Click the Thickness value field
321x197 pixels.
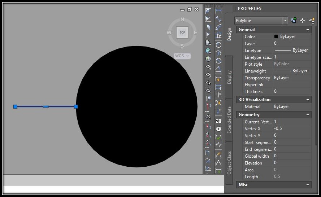pos(292,91)
